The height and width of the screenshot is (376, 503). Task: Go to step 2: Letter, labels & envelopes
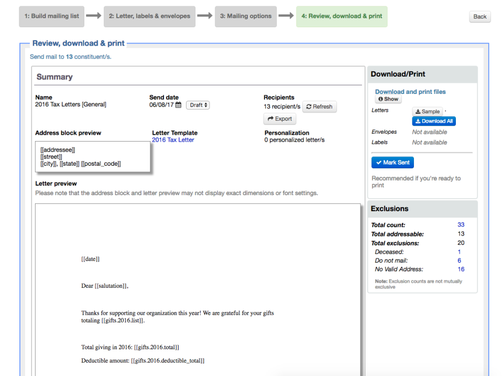coord(149,16)
